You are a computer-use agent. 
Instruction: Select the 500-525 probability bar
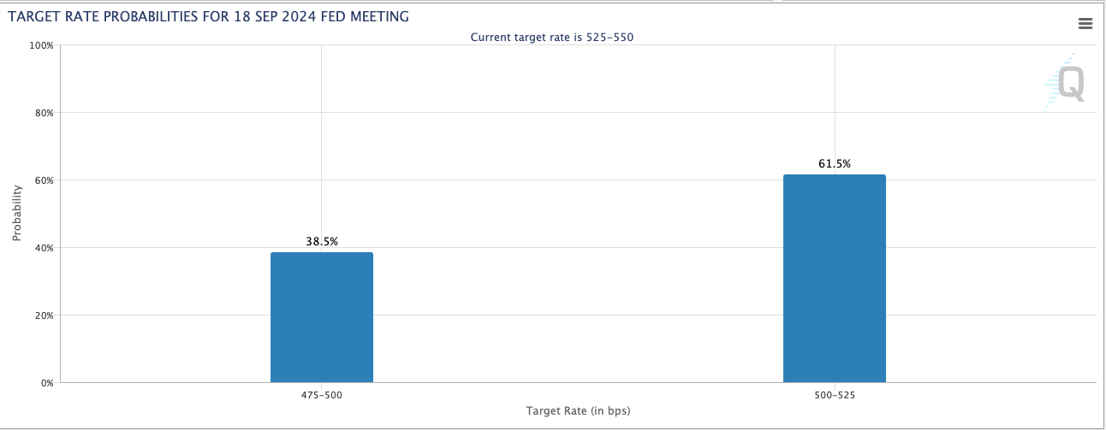(834, 279)
